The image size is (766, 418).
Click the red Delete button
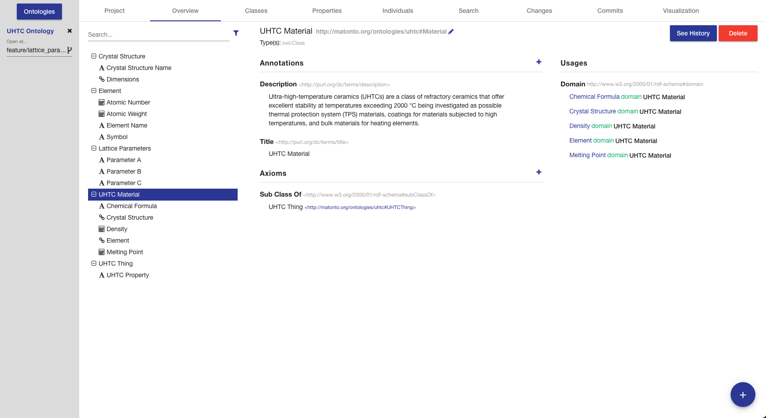pyautogui.click(x=738, y=33)
